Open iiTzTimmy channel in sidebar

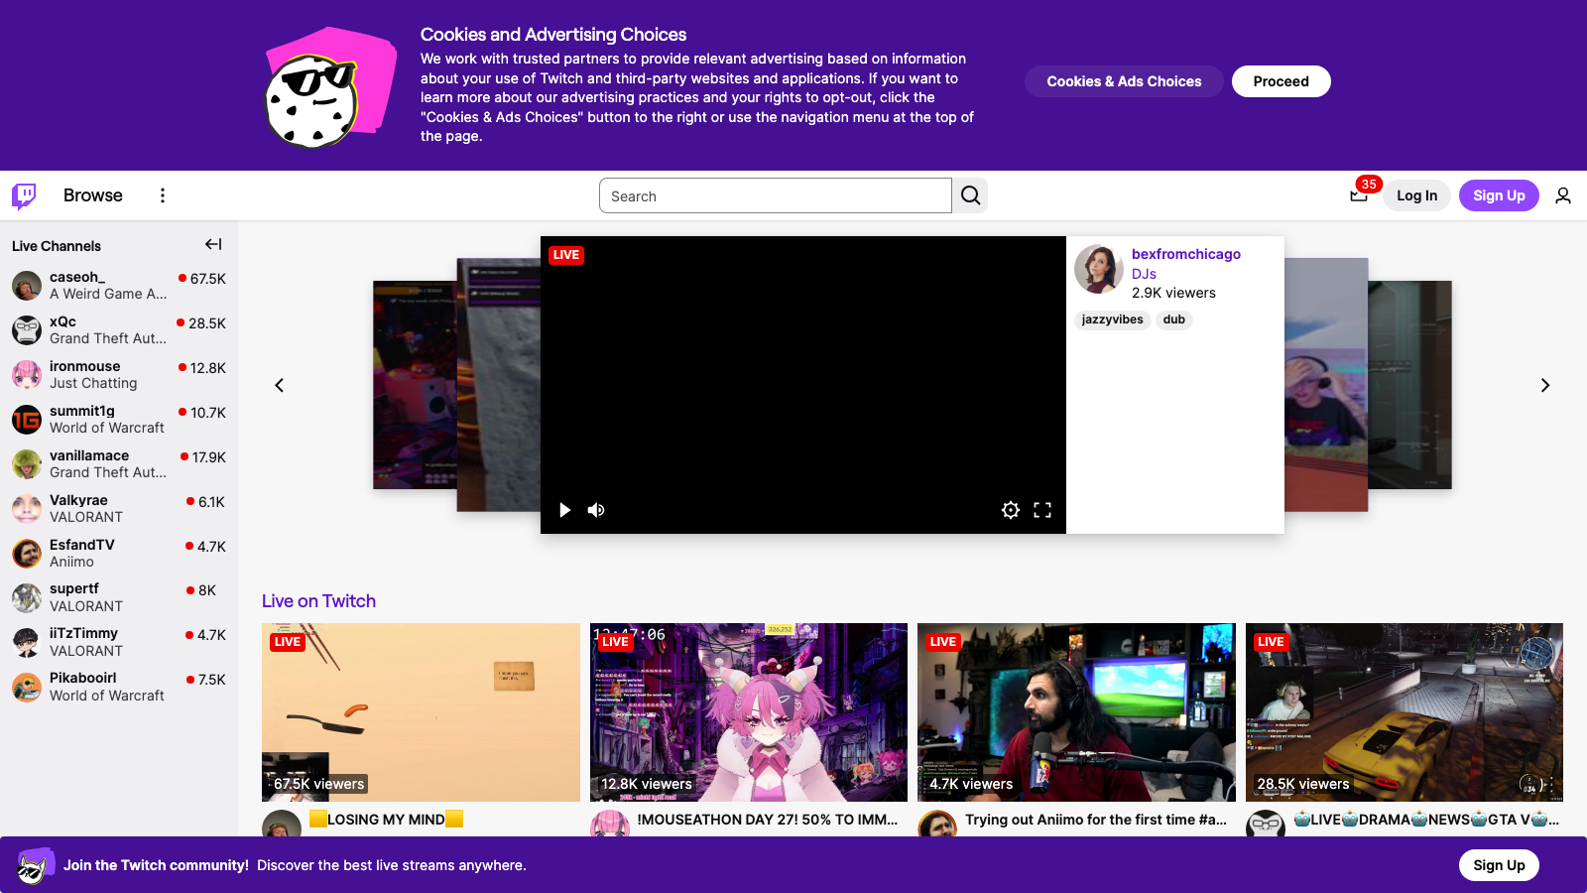coord(119,642)
